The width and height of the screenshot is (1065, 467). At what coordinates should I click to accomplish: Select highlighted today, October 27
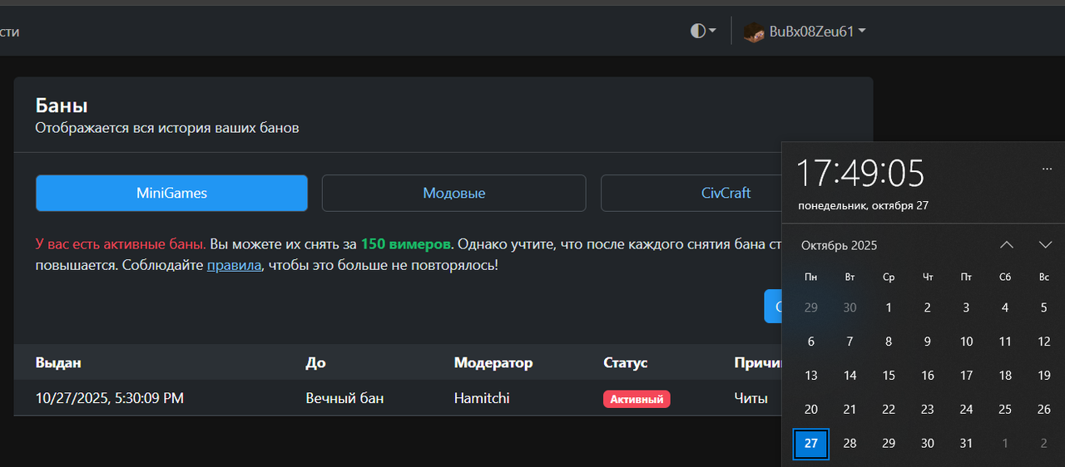click(811, 444)
